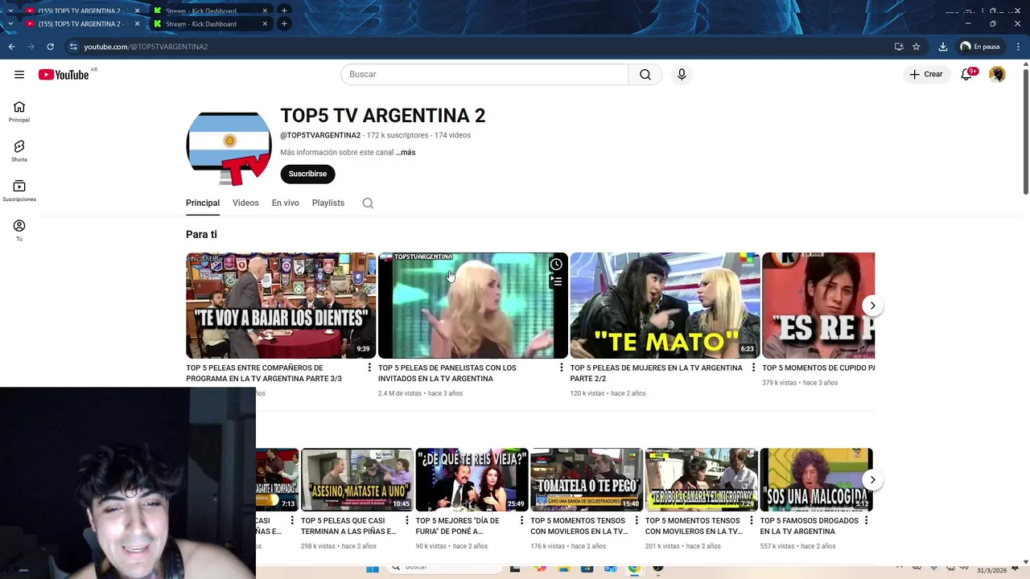Click the '172 k suscriptores' text
This screenshot has height=579, width=1030.
[x=398, y=135]
